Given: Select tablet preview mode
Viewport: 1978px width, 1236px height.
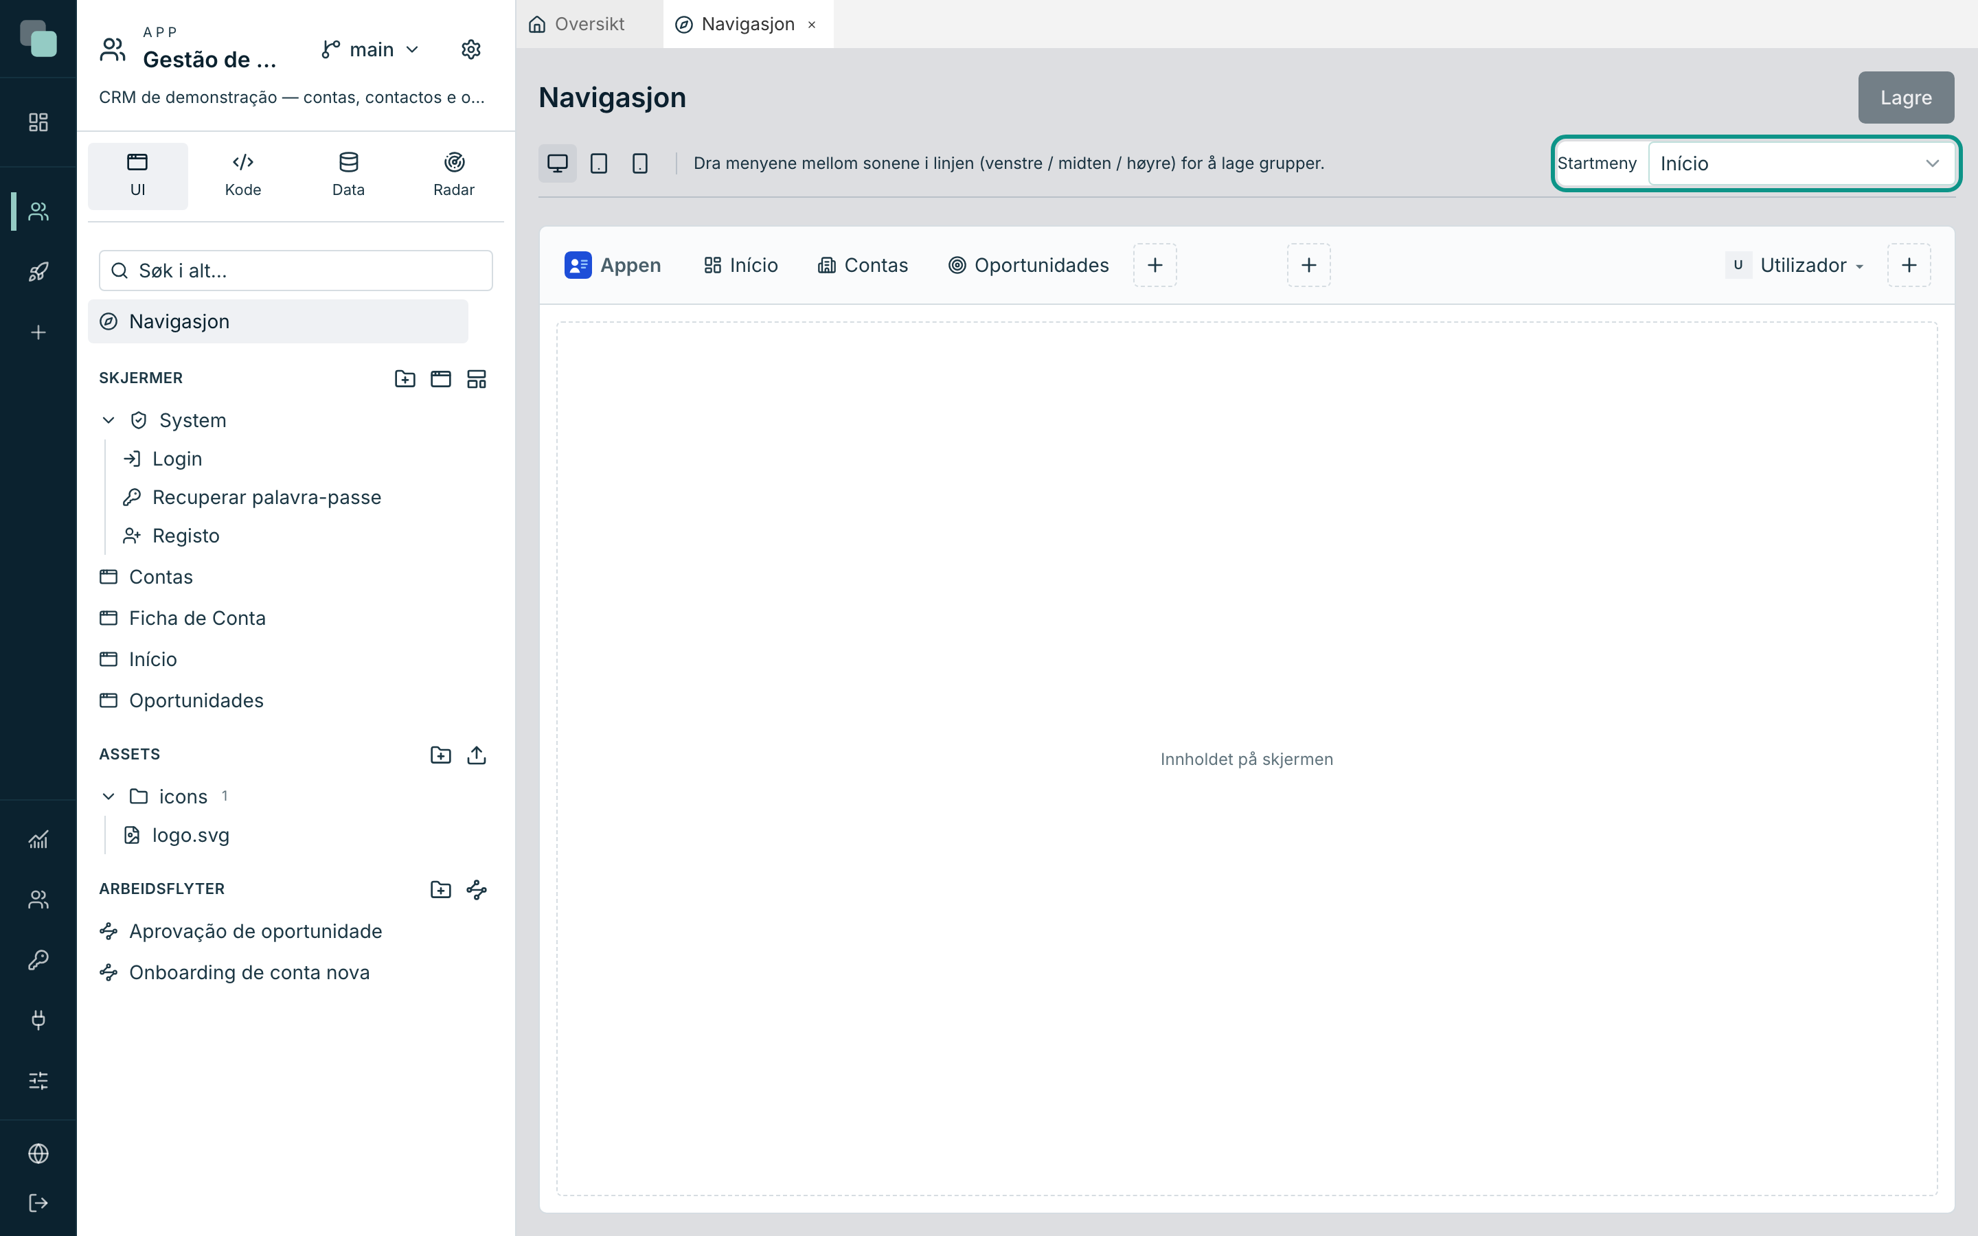Looking at the screenshot, I should [x=599, y=163].
